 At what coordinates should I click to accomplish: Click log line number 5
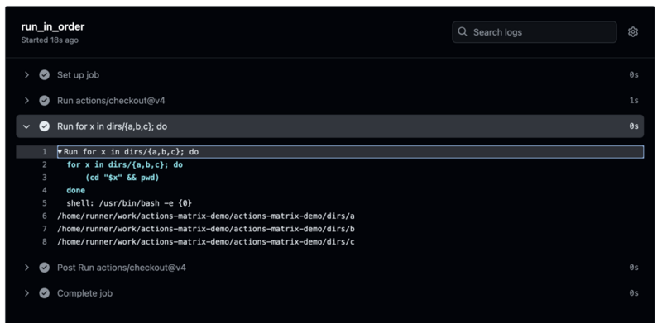(45, 203)
